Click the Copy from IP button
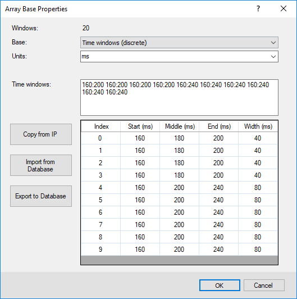 (41, 134)
